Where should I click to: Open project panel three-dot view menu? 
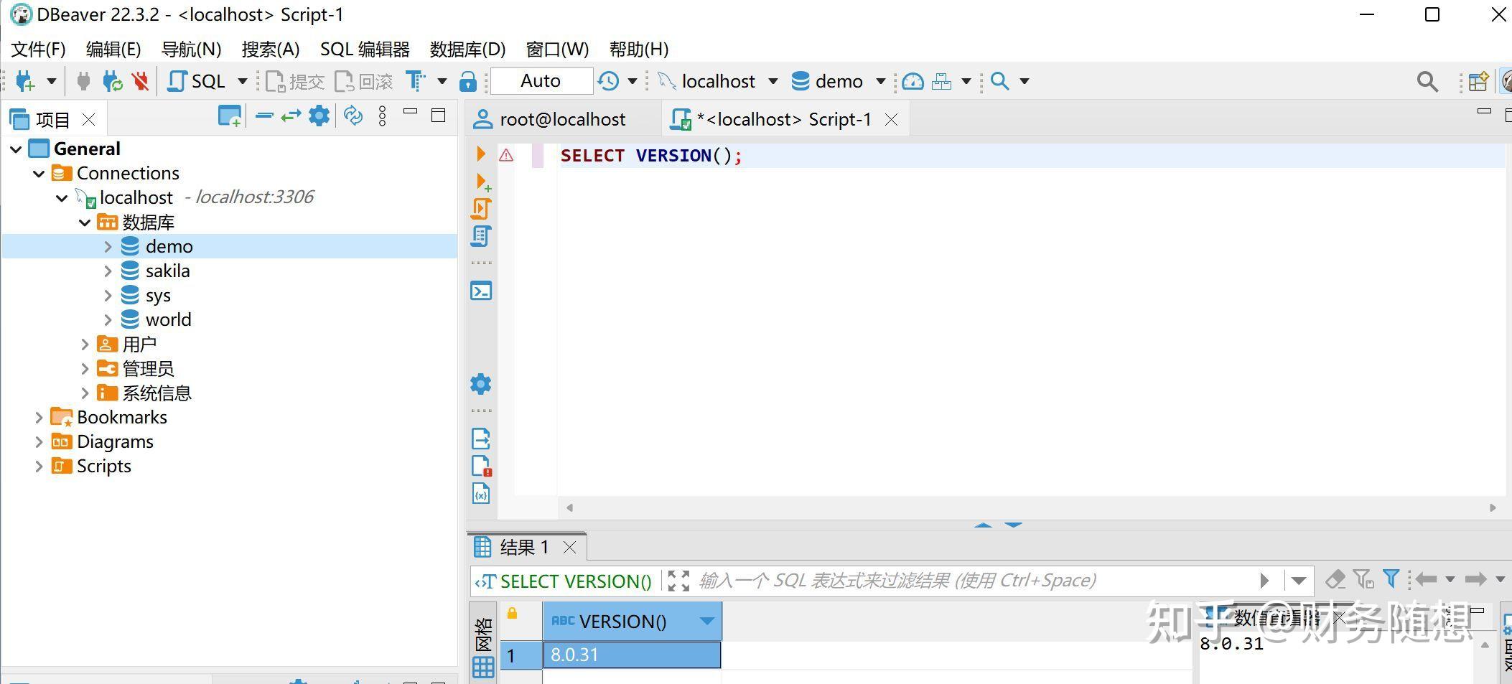tap(382, 116)
